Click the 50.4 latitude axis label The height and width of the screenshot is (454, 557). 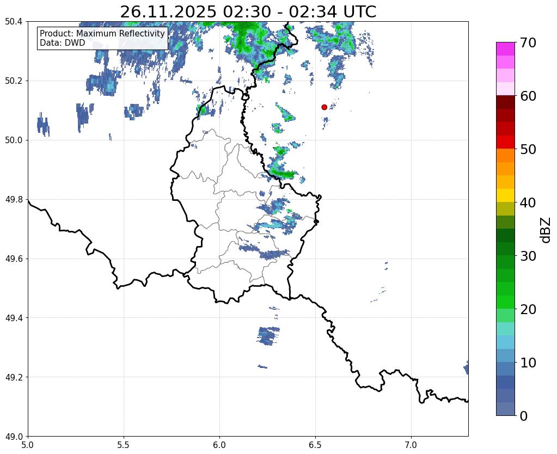pos(14,22)
